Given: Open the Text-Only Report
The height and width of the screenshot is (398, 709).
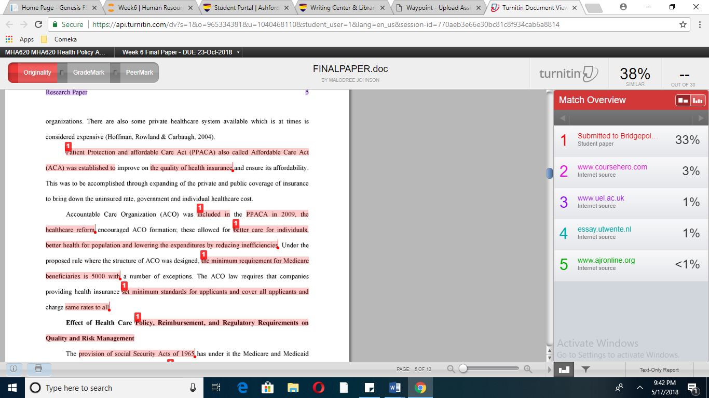Looking at the screenshot, I should 659,369.
